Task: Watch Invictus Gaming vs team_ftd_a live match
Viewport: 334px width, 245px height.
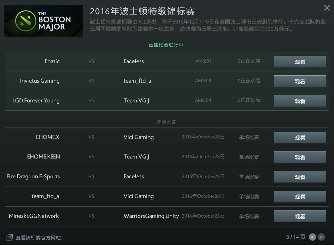Action: coord(300,81)
